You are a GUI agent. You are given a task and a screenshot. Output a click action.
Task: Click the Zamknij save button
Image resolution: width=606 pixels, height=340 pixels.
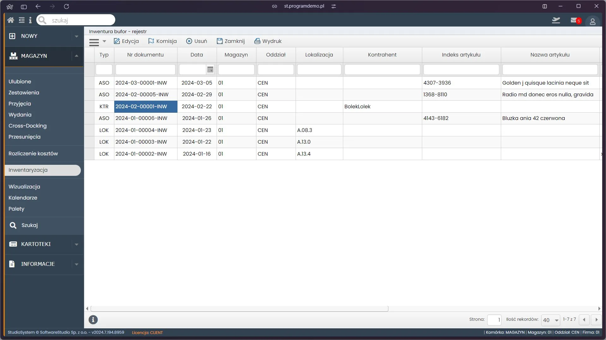pyautogui.click(x=231, y=41)
